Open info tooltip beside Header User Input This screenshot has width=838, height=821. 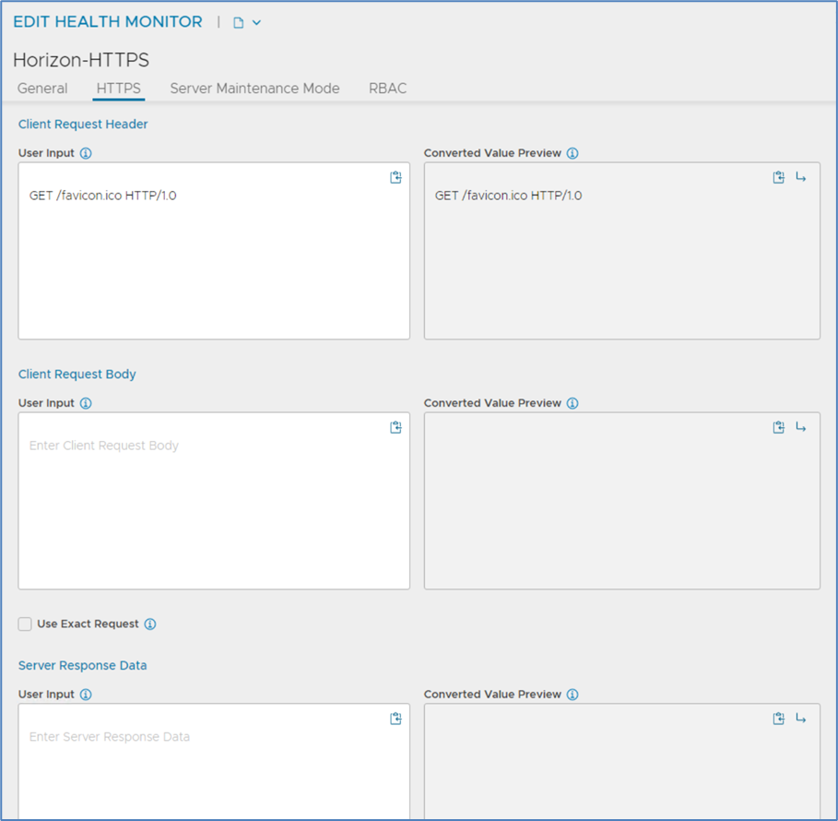click(x=86, y=153)
